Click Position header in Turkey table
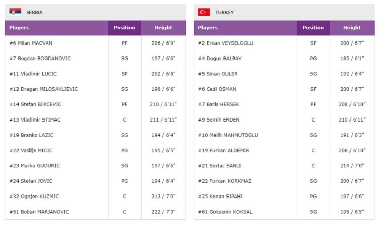 point(313,28)
